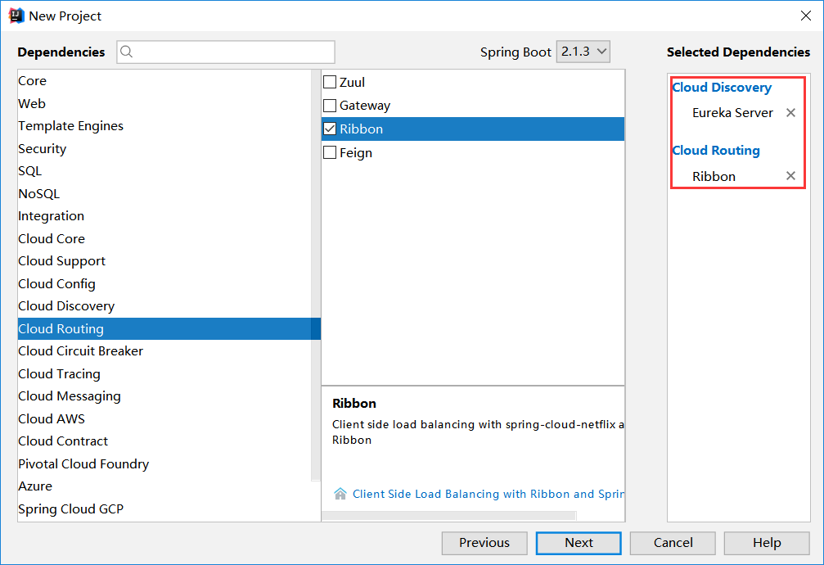Open the Spring Boot version dropdown
This screenshot has height=565, width=824.
[583, 52]
